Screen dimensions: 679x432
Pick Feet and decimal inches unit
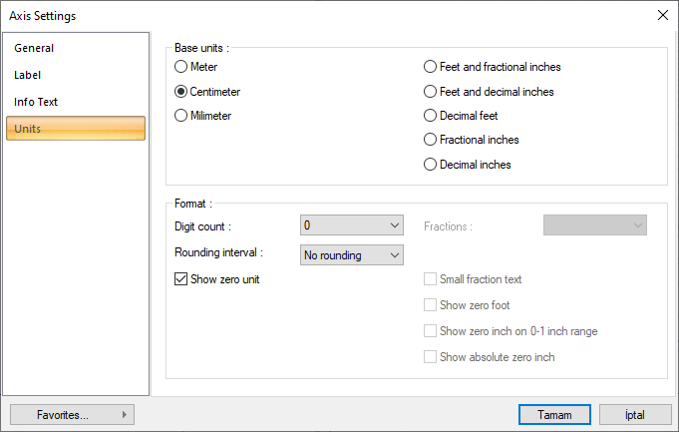tap(431, 92)
